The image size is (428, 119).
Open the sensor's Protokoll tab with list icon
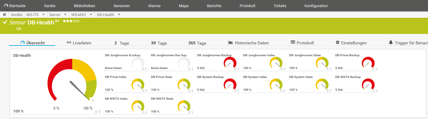click(x=302, y=43)
